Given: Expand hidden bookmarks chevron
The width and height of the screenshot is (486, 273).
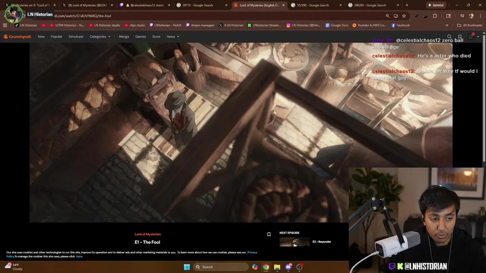Looking at the screenshot, I should [x=447, y=25].
